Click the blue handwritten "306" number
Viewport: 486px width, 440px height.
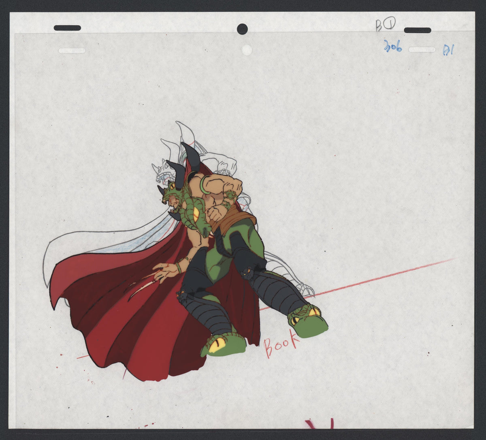click(x=392, y=47)
